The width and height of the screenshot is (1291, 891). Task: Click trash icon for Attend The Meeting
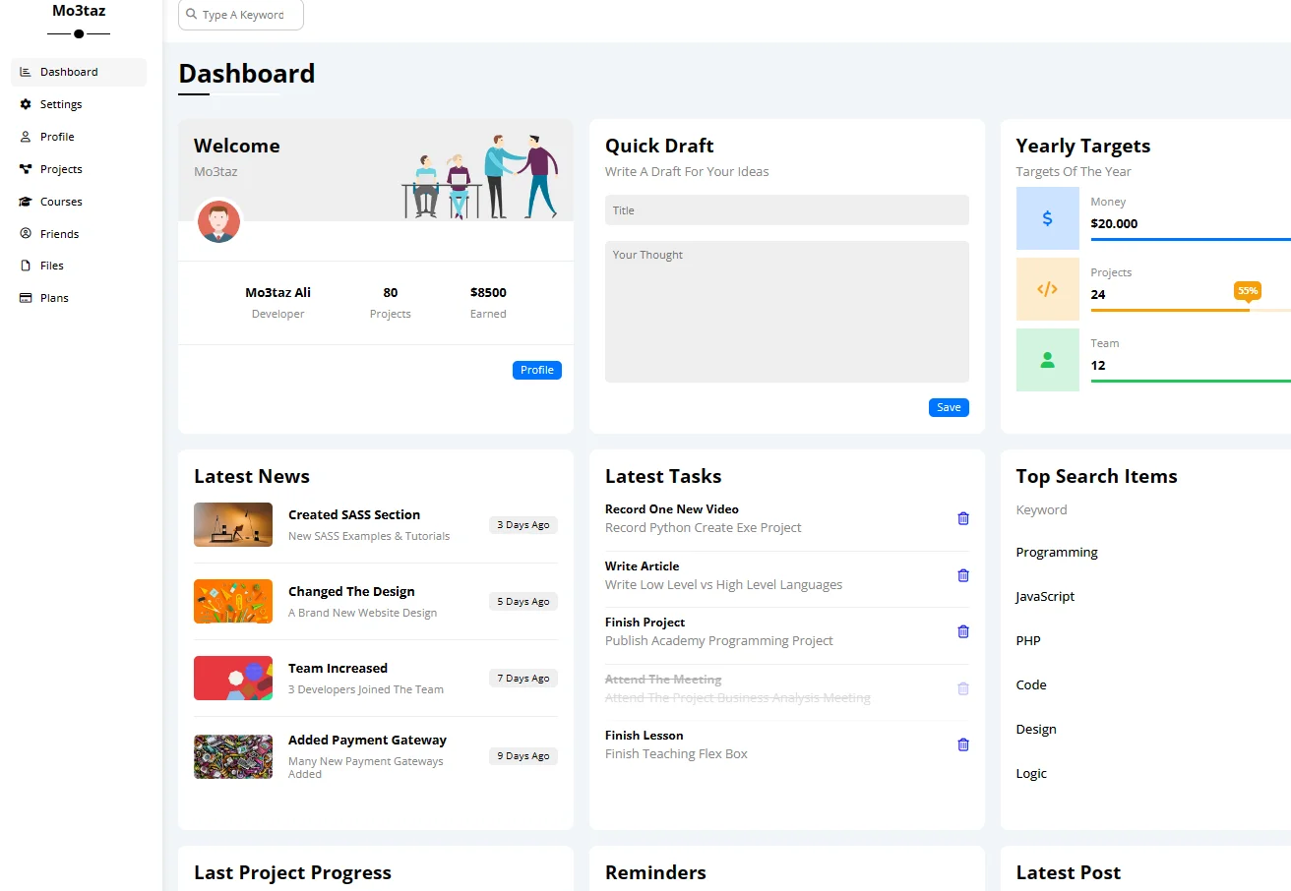(x=963, y=688)
